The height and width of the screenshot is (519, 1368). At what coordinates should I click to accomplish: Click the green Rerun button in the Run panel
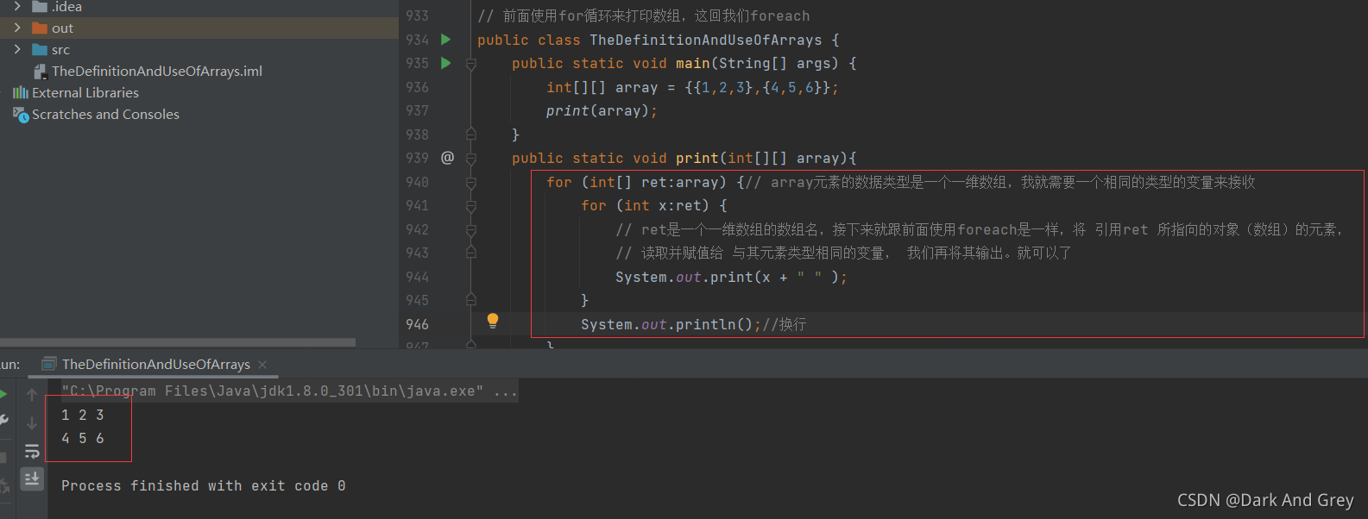3,394
